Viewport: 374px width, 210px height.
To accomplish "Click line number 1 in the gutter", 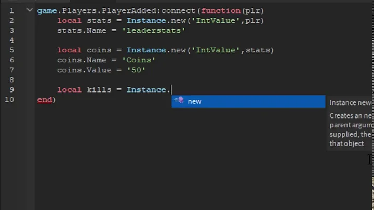I will pyautogui.click(x=11, y=11).
